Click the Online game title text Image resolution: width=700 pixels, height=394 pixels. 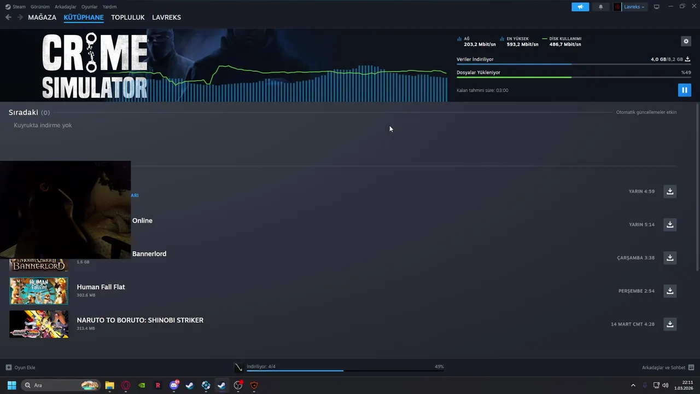pos(142,221)
